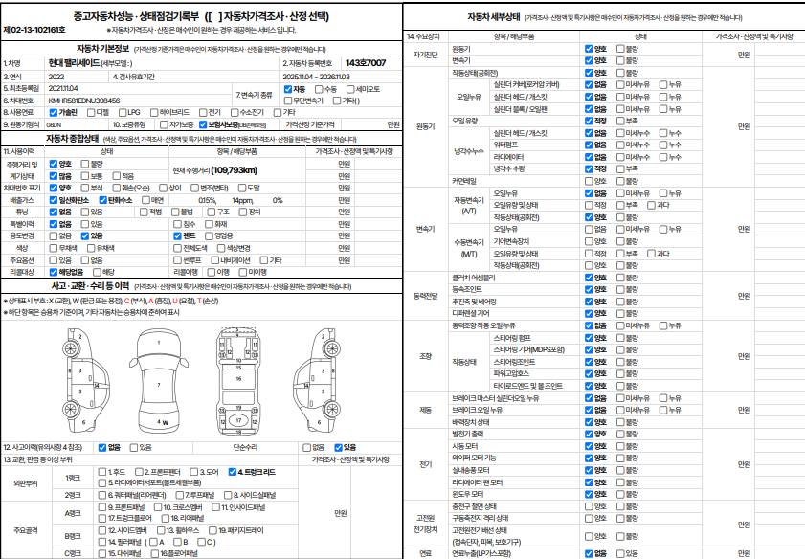Uncheck the 가솔린 fuel checkbox
The image size is (805, 559).
coord(54,112)
